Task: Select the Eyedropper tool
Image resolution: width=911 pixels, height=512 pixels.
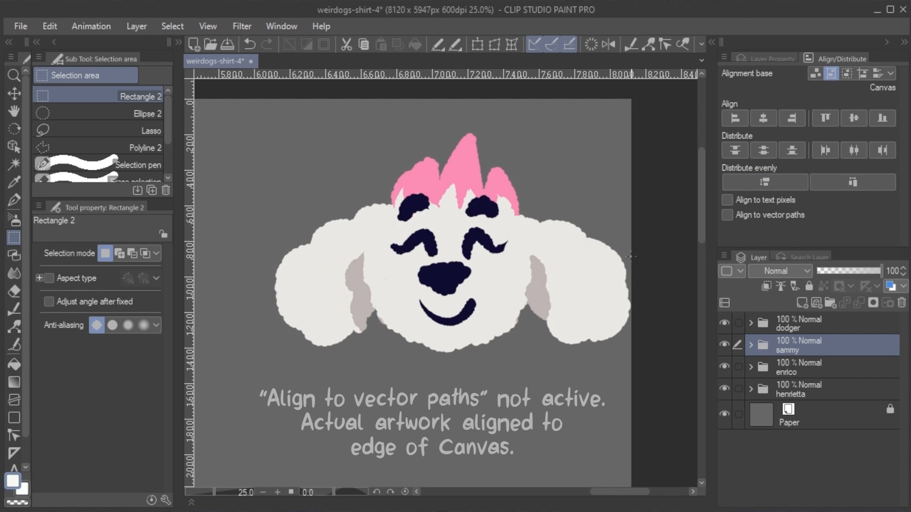Action: point(14,182)
